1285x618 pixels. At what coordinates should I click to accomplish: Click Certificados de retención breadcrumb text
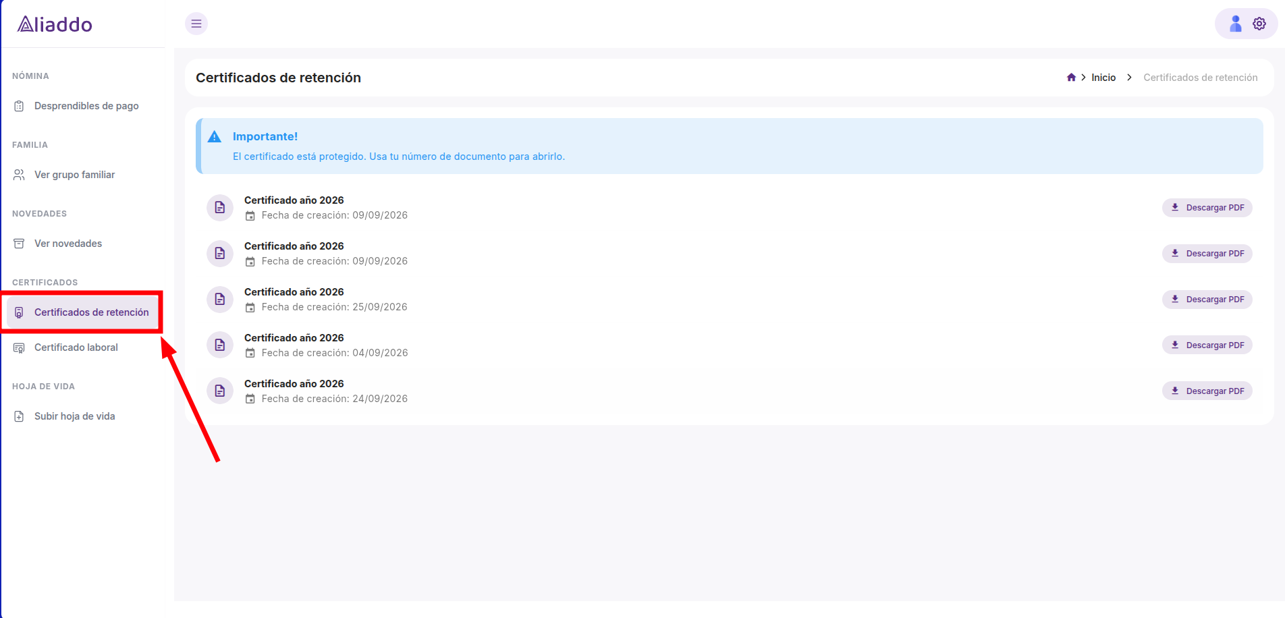1200,78
